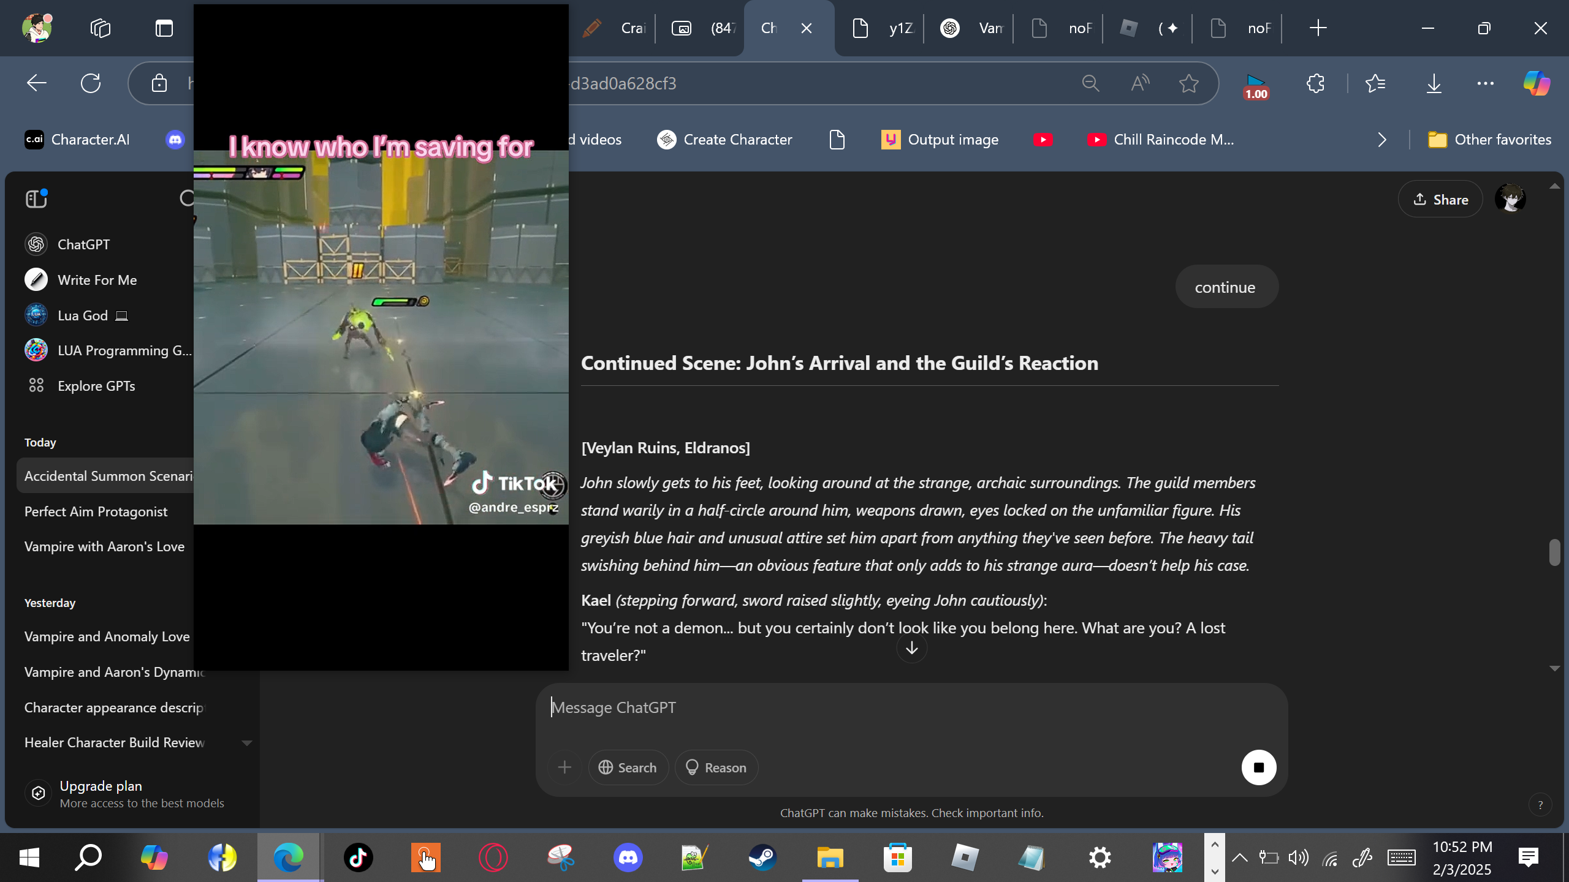Open the Chill Raincode M... bookmark
The width and height of the screenshot is (1569, 882).
[x=1161, y=140]
